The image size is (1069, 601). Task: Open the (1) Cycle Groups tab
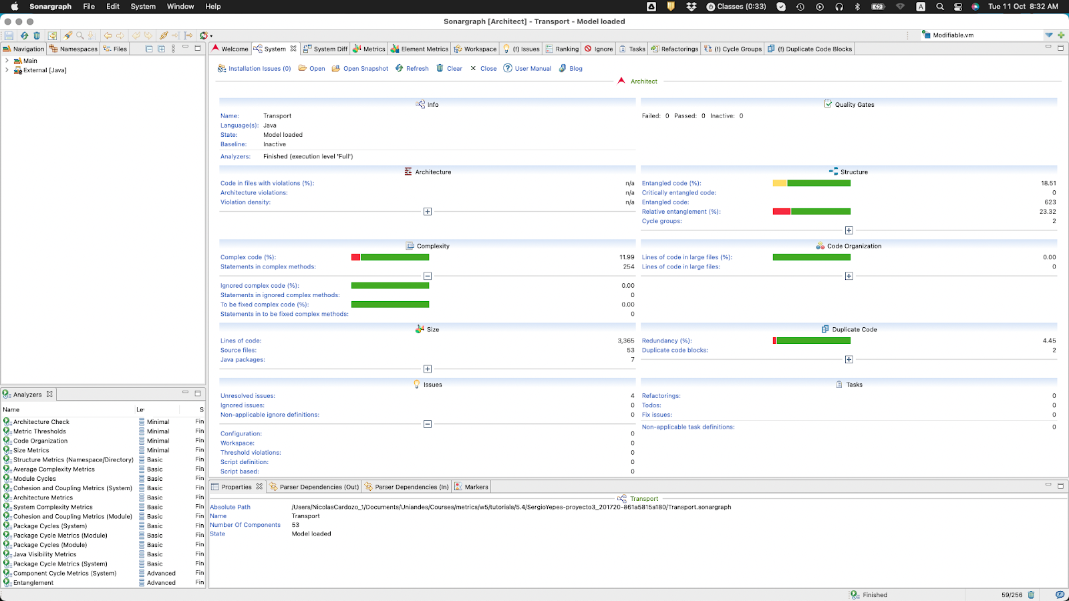(733, 49)
